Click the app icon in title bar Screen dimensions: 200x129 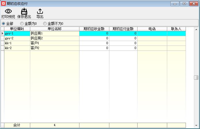[x=3, y=3]
